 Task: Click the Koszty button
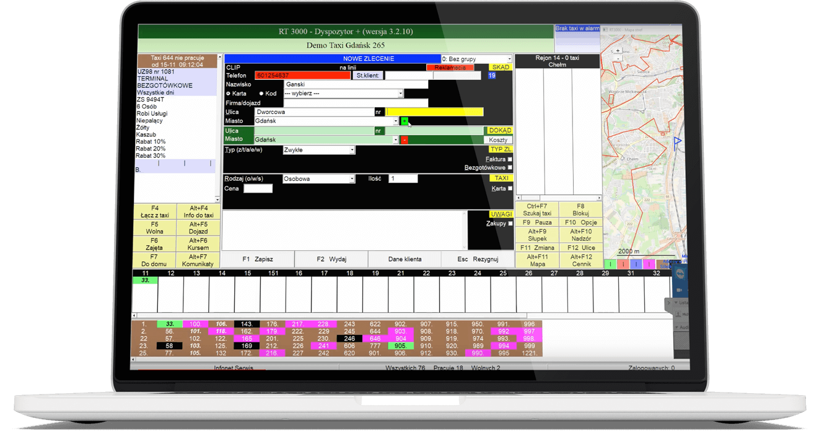[x=498, y=140]
